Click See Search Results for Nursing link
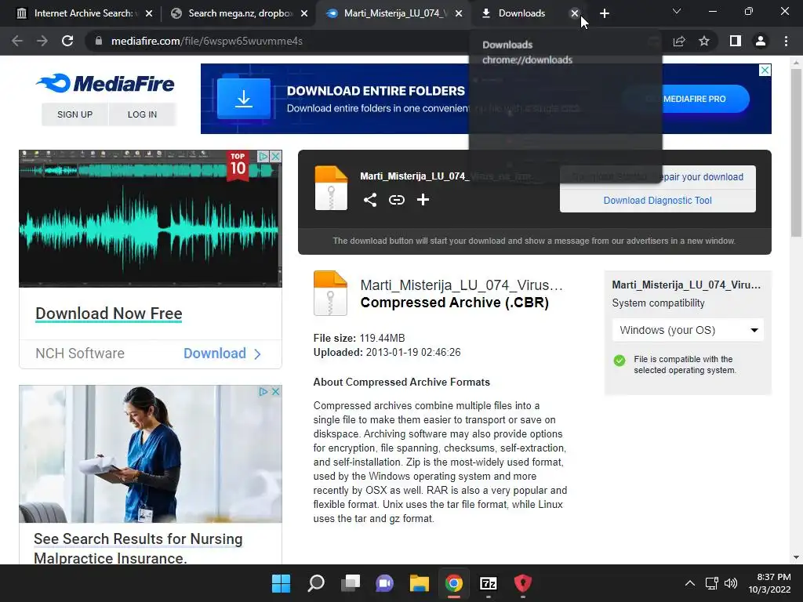The width and height of the screenshot is (803, 602). coord(138,548)
